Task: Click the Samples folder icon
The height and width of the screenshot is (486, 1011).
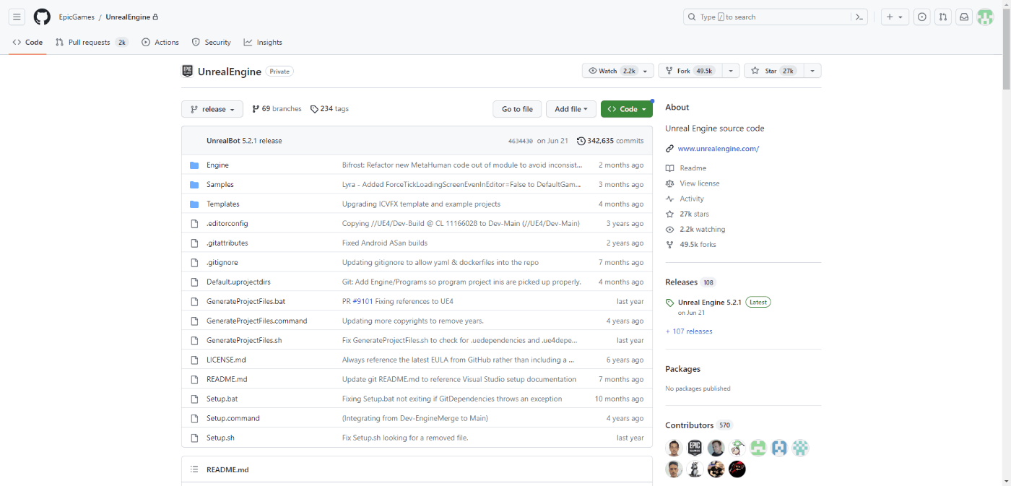Action: tap(194, 184)
